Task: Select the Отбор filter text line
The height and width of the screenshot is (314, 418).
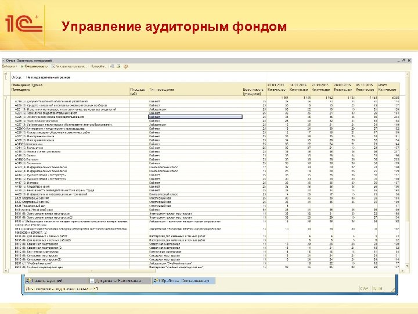Action: 41,77
